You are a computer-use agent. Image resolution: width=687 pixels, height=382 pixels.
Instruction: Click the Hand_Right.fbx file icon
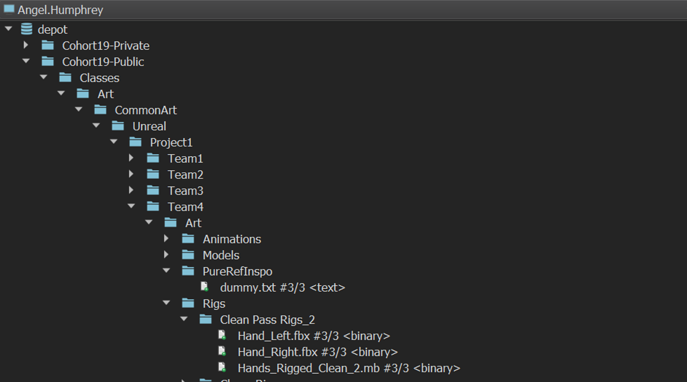[222, 352]
